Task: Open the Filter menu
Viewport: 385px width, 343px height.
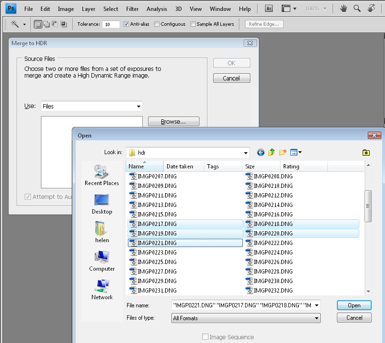Action: [x=132, y=9]
